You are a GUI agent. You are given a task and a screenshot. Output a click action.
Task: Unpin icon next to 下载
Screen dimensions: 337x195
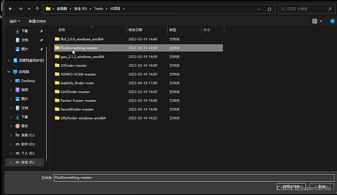42,31
